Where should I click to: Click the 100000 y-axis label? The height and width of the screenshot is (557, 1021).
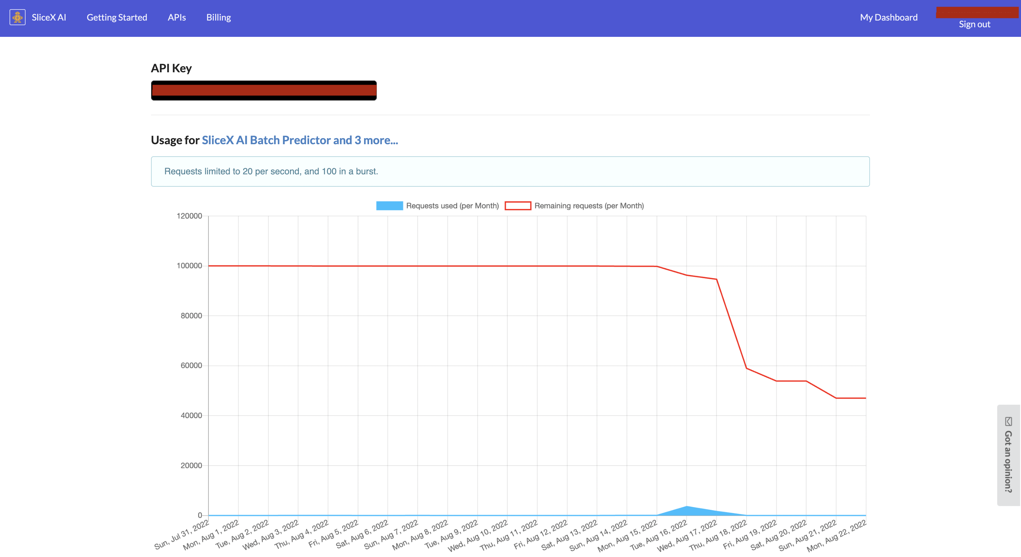click(189, 266)
